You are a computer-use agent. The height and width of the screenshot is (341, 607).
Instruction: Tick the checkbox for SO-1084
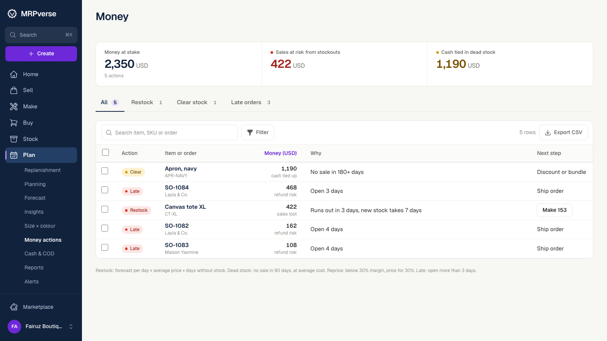click(105, 190)
